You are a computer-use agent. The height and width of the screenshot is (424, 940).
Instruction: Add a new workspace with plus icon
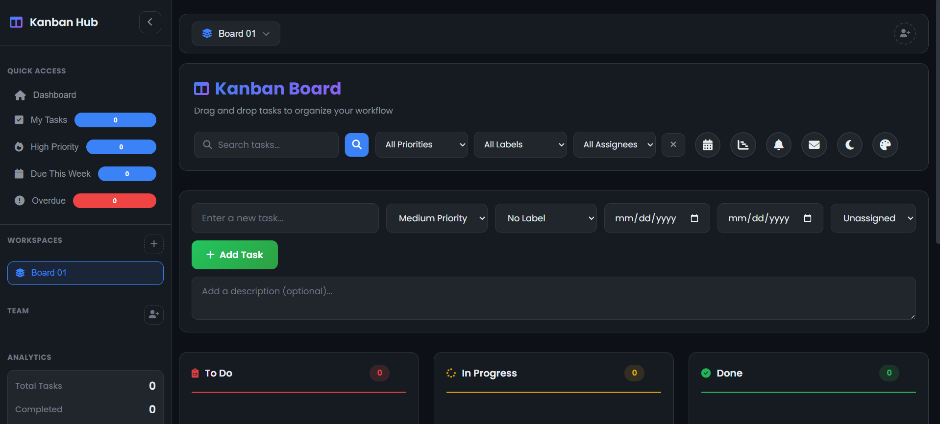[153, 244]
